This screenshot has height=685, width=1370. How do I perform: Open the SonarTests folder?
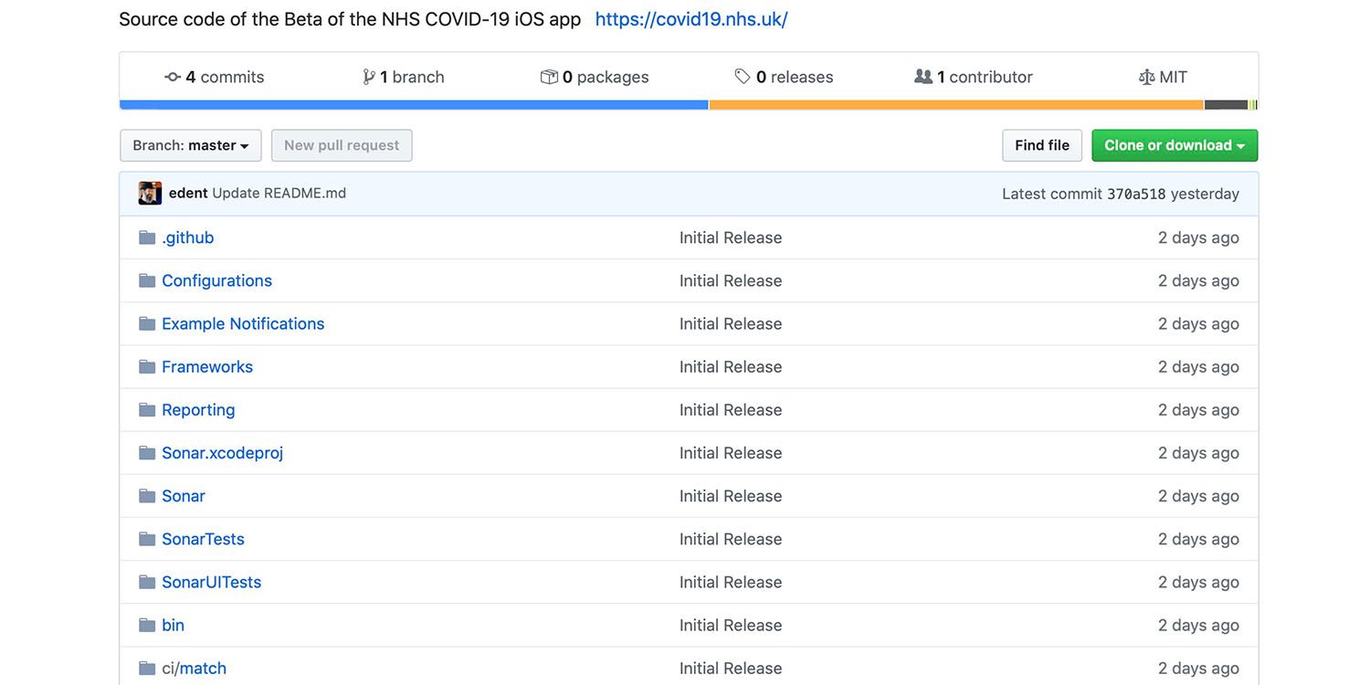click(x=204, y=539)
